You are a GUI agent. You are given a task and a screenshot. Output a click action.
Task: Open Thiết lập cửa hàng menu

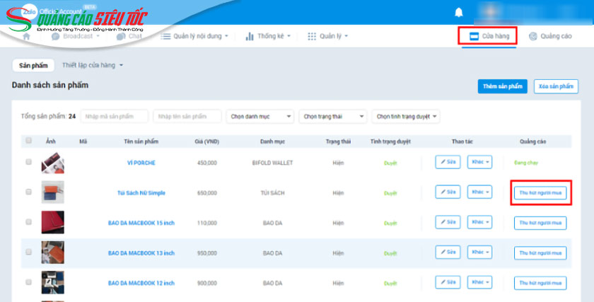point(92,65)
